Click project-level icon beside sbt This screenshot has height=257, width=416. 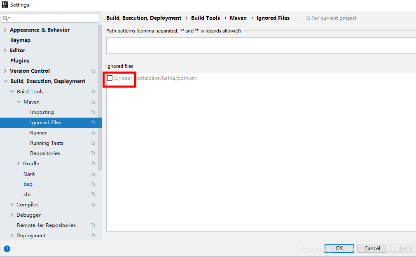[93, 194]
